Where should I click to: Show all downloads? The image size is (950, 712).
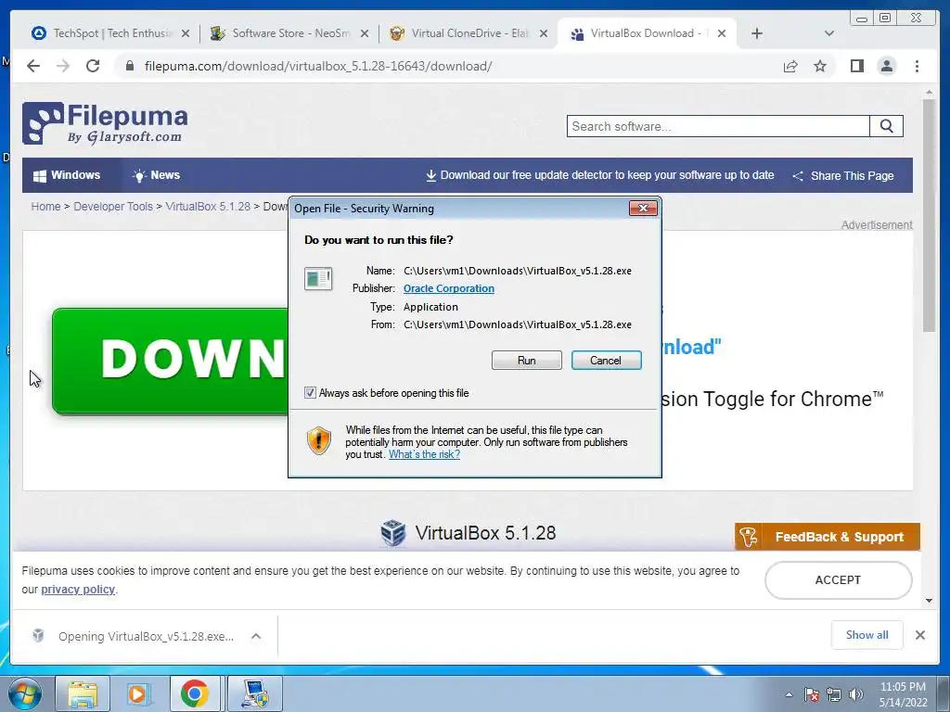pyautogui.click(x=867, y=635)
